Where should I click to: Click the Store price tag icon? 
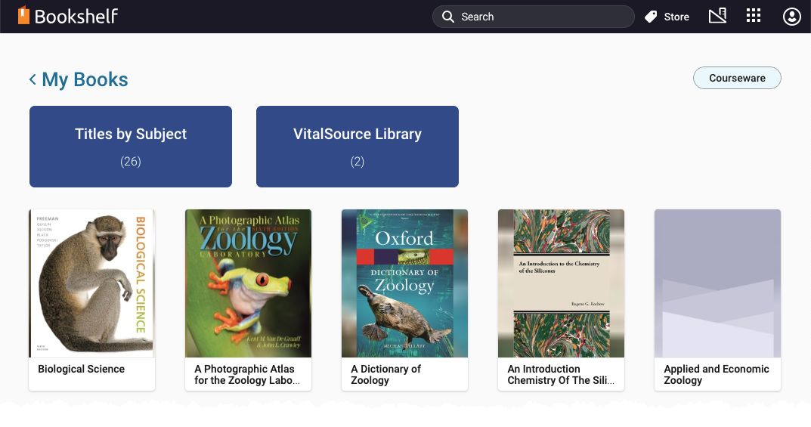click(651, 17)
